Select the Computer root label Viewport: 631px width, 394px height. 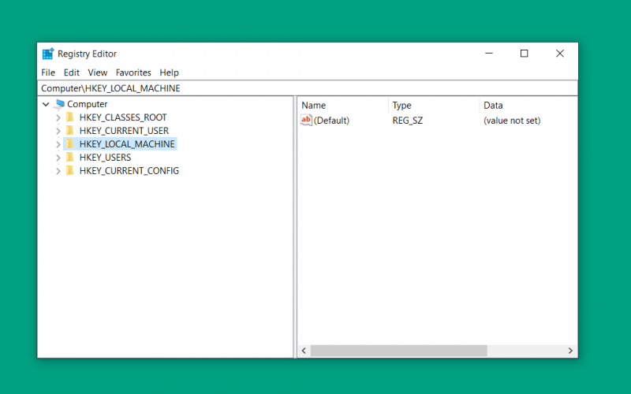87,104
